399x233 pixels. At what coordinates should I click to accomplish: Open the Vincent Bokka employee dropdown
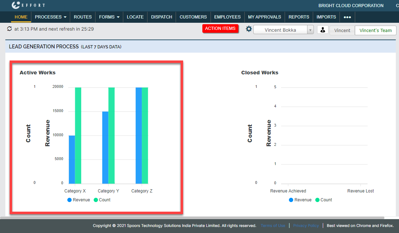tap(283, 30)
